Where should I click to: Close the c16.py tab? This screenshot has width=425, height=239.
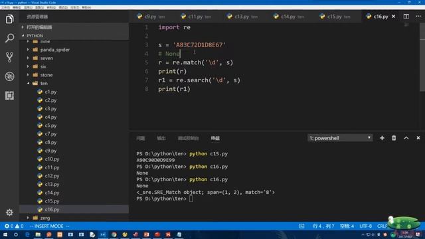click(394, 17)
